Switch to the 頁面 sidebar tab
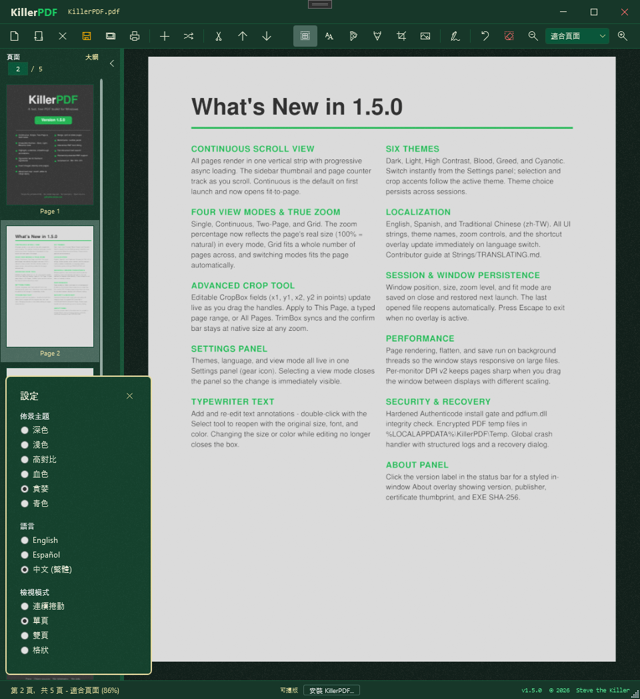 13,57
